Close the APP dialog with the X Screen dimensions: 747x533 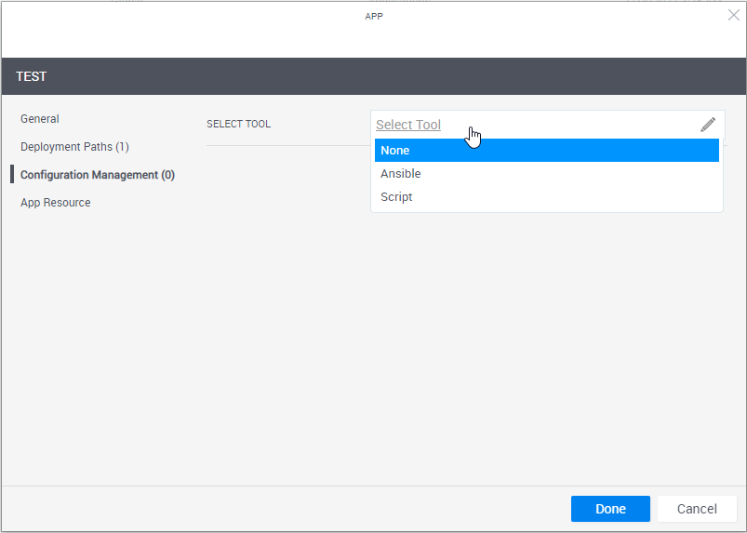click(x=733, y=15)
